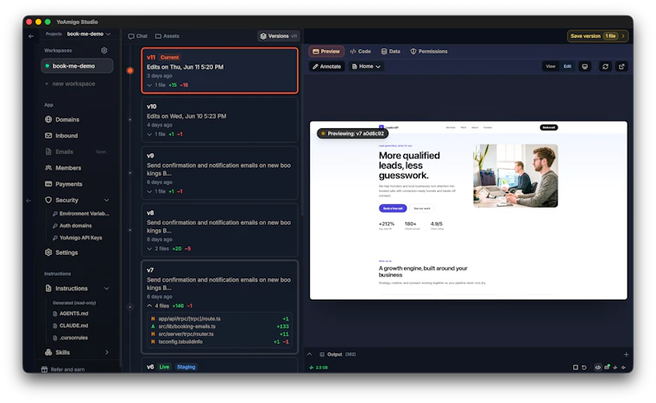Select the book-me-demo workspace
656x403 pixels.
coord(77,66)
